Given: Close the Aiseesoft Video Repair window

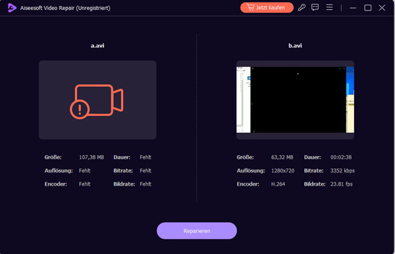Looking at the screenshot, I should 382,8.
